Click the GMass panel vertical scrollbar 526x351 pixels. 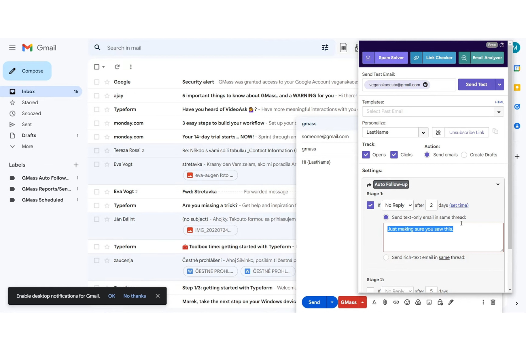click(510, 148)
